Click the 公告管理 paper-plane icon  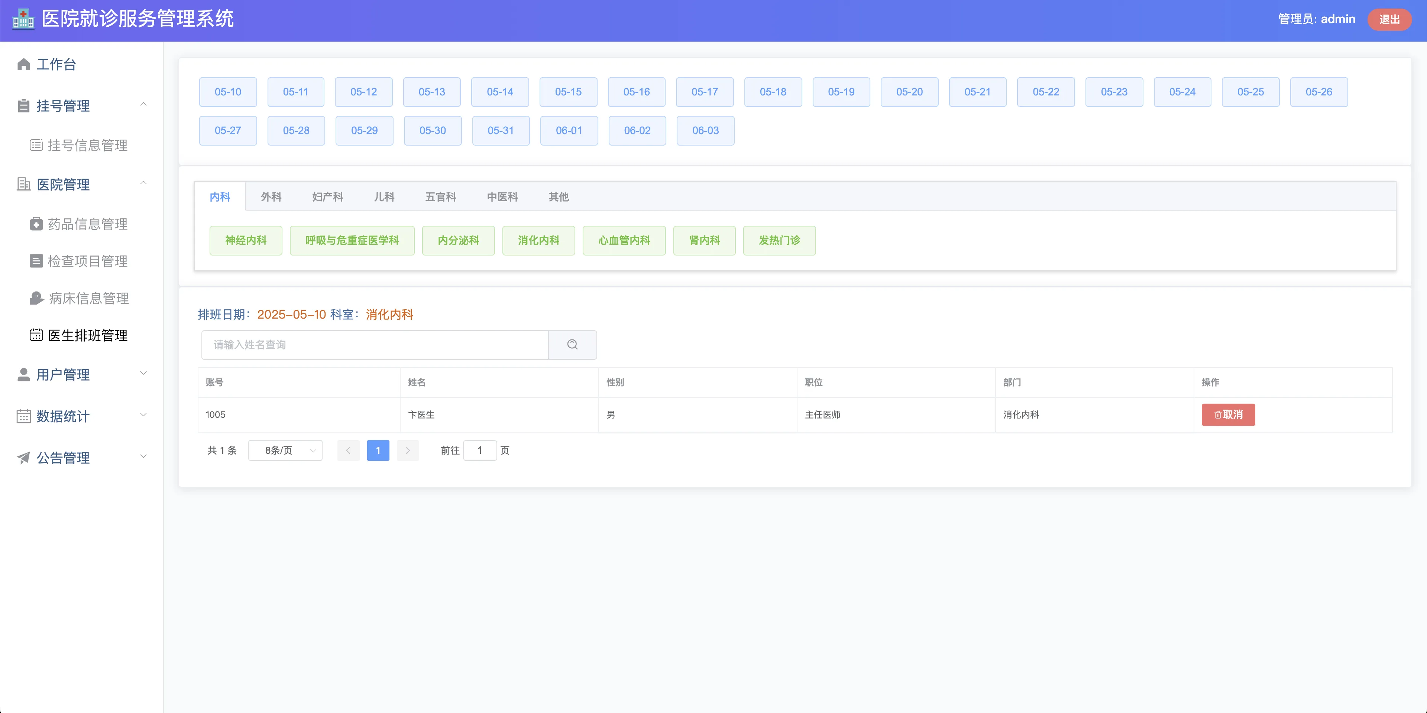pyautogui.click(x=23, y=458)
